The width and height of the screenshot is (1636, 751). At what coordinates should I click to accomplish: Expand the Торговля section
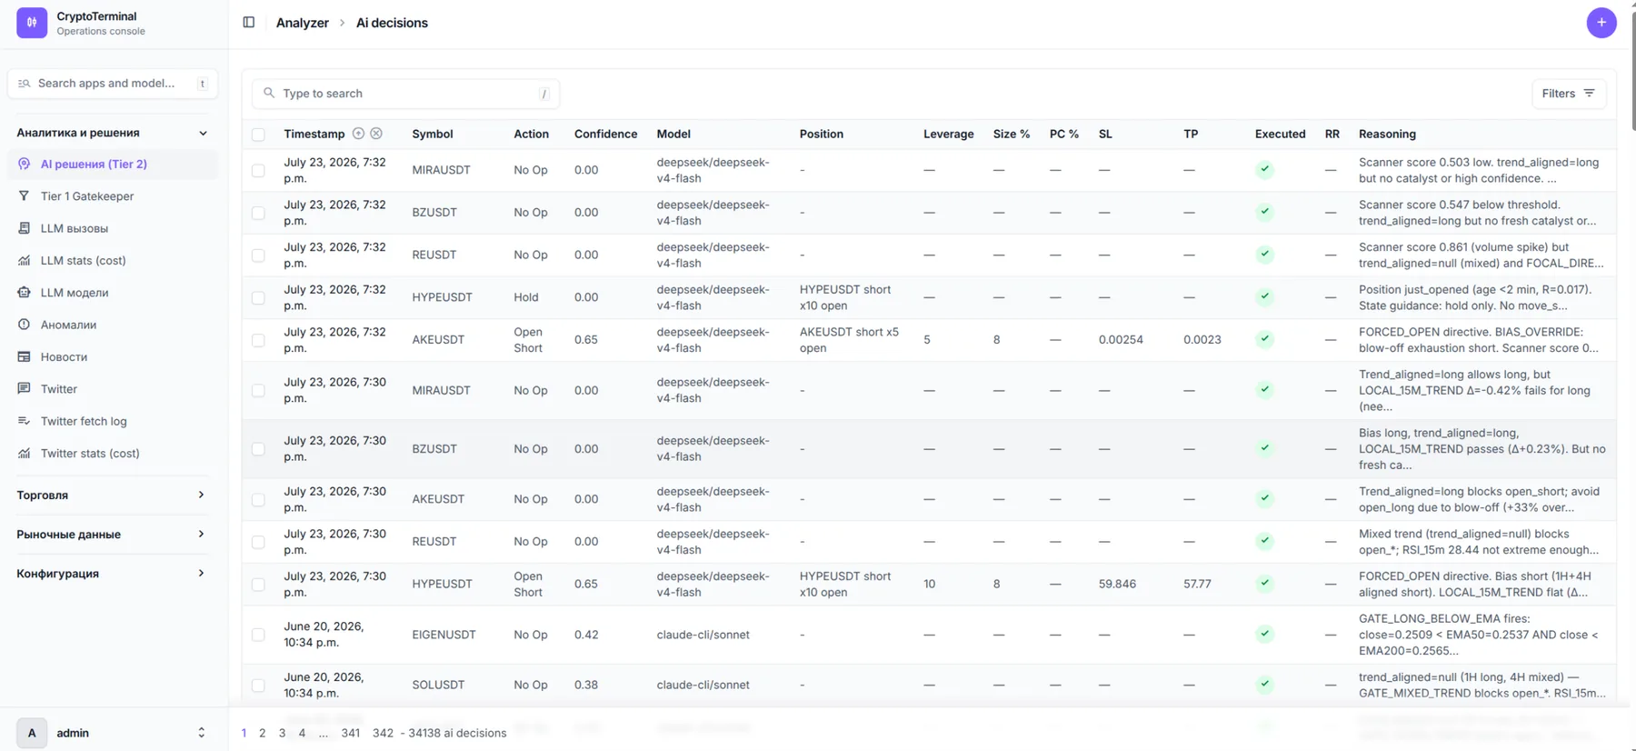(x=112, y=496)
